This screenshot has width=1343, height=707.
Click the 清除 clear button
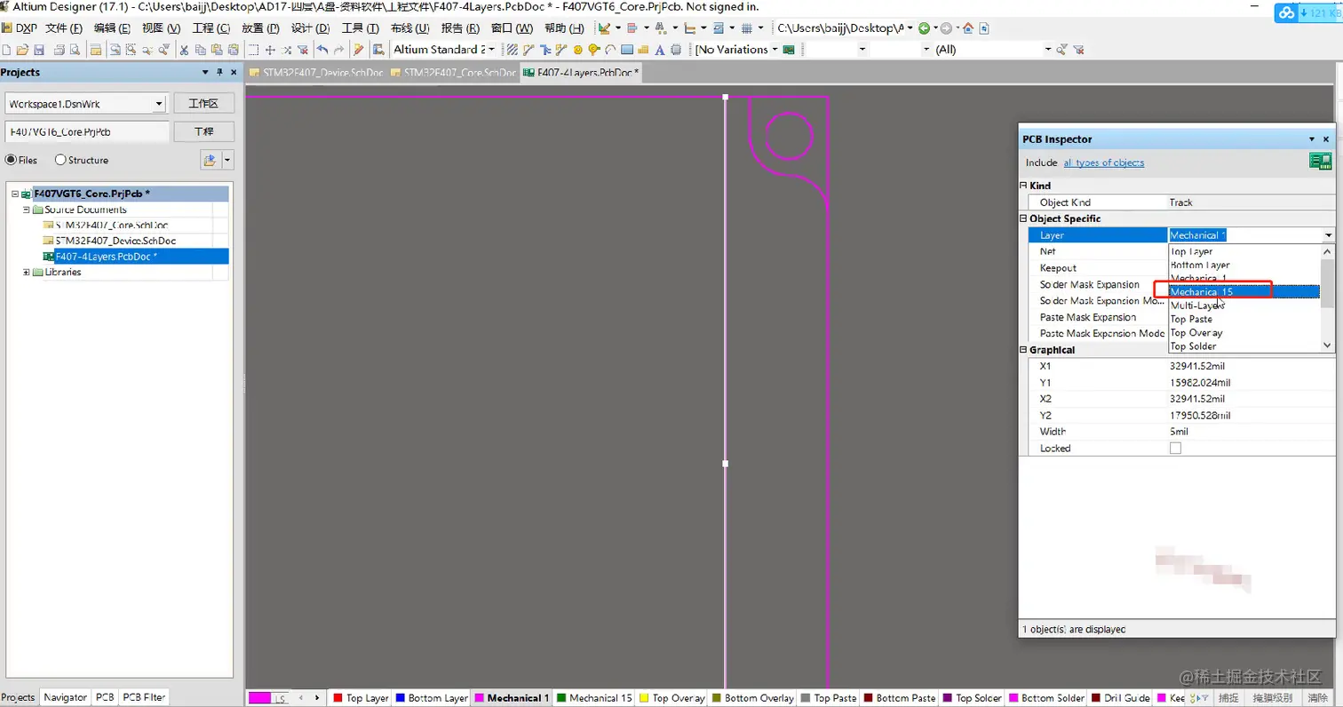tap(1318, 698)
